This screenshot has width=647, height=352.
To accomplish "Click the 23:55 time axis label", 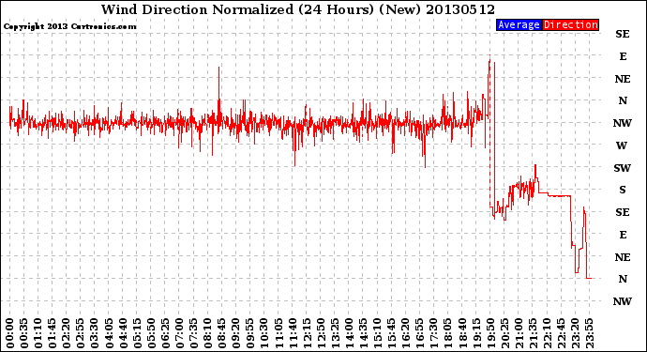I will [x=589, y=333].
